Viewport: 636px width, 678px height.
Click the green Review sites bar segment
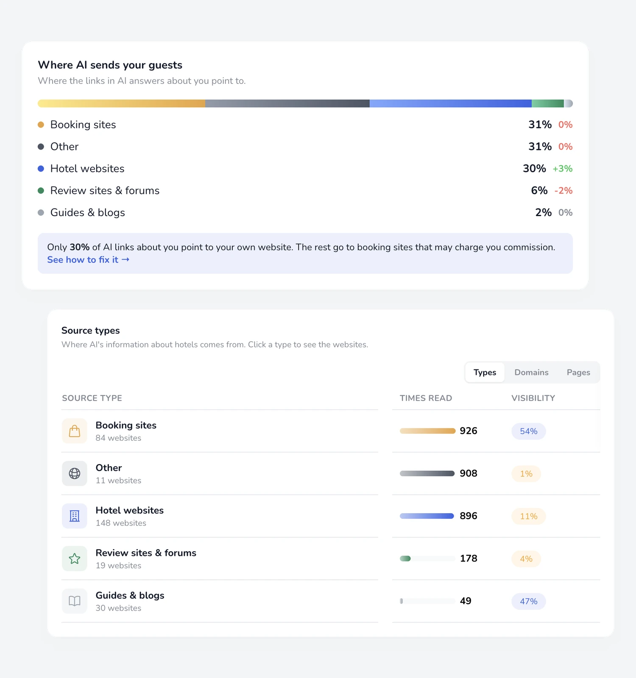[548, 103]
